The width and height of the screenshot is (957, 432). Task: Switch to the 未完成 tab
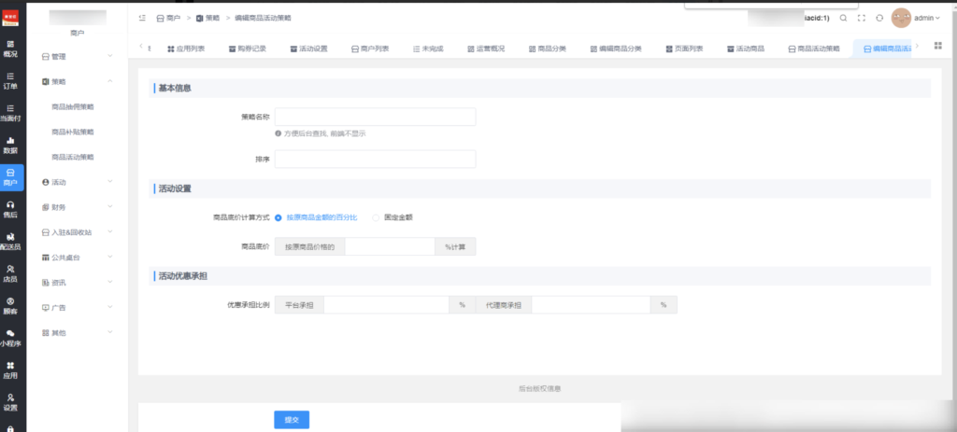428,49
